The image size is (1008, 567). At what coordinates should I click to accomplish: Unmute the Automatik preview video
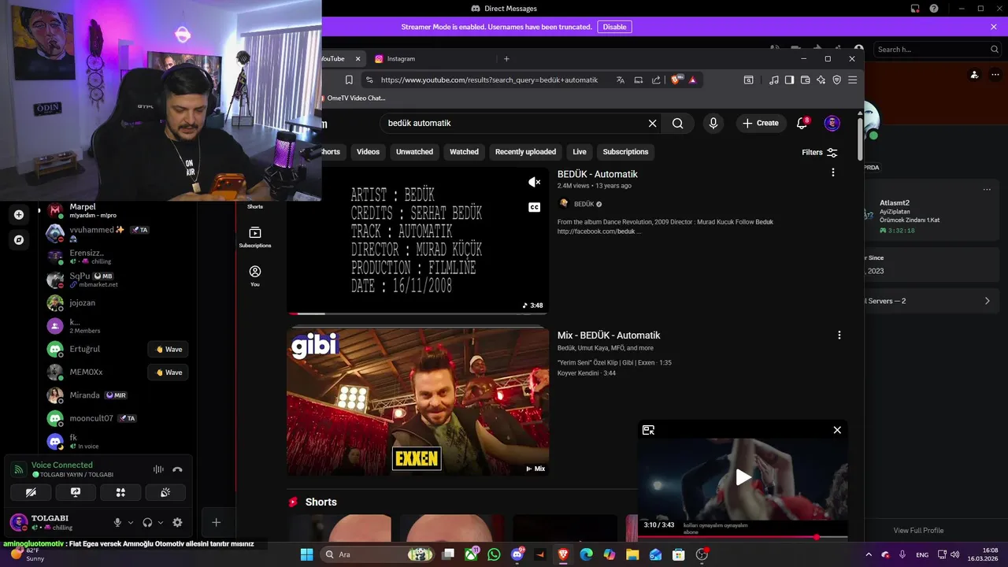(x=534, y=183)
